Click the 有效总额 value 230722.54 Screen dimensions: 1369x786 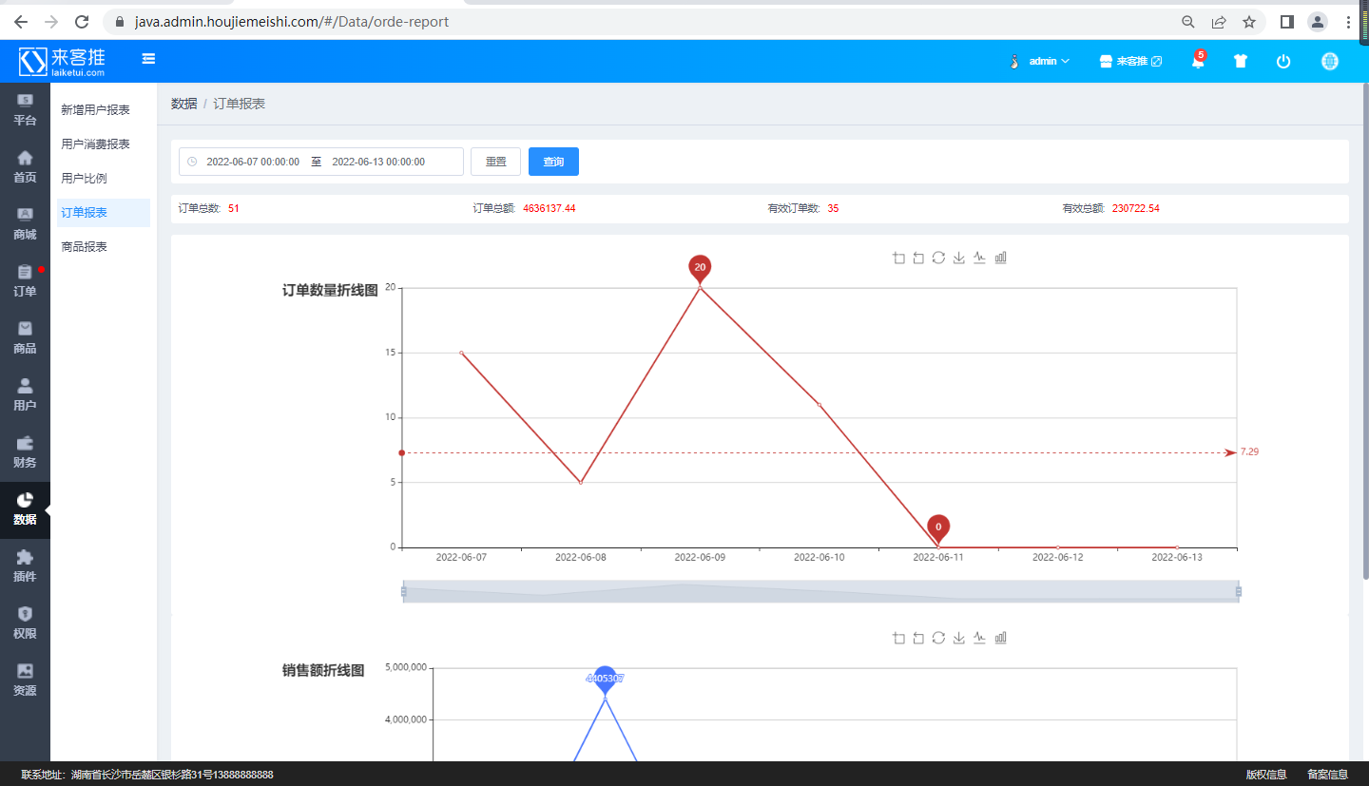(1136, 208)
